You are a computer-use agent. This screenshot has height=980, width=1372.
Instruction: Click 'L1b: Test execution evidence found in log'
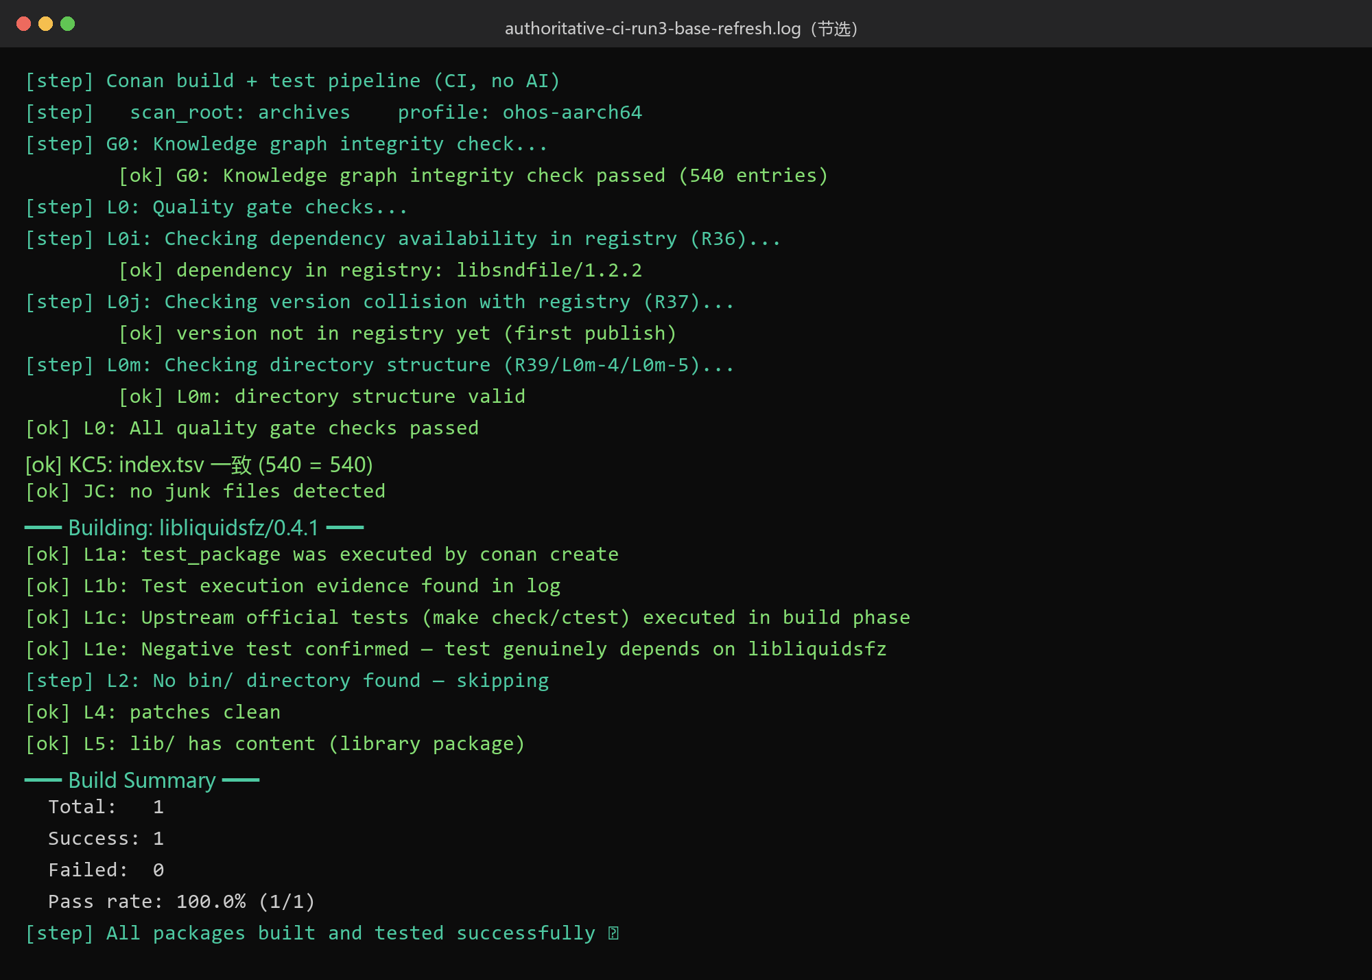coord(293,586)
